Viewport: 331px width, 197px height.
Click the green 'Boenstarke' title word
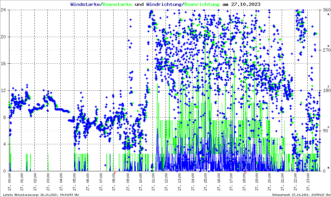tap(117, 5)
